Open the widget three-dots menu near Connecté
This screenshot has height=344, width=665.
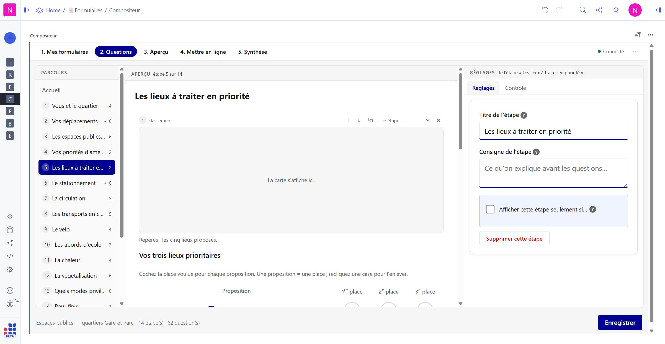636,52
